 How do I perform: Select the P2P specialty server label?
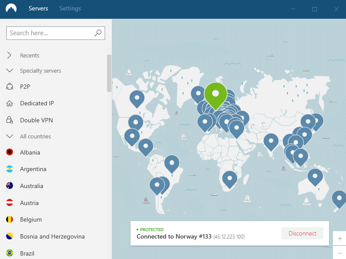tap(25, 87)
